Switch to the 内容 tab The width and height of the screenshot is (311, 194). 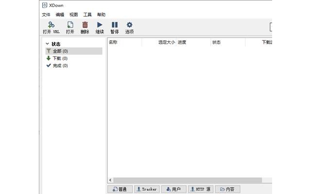click(227, 189)
